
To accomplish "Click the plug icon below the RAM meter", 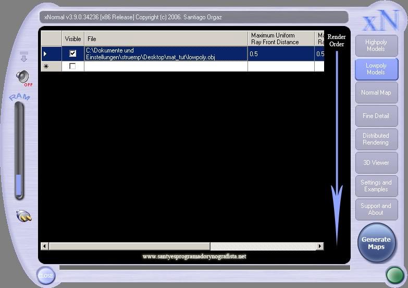I will (x=23, y=216).
